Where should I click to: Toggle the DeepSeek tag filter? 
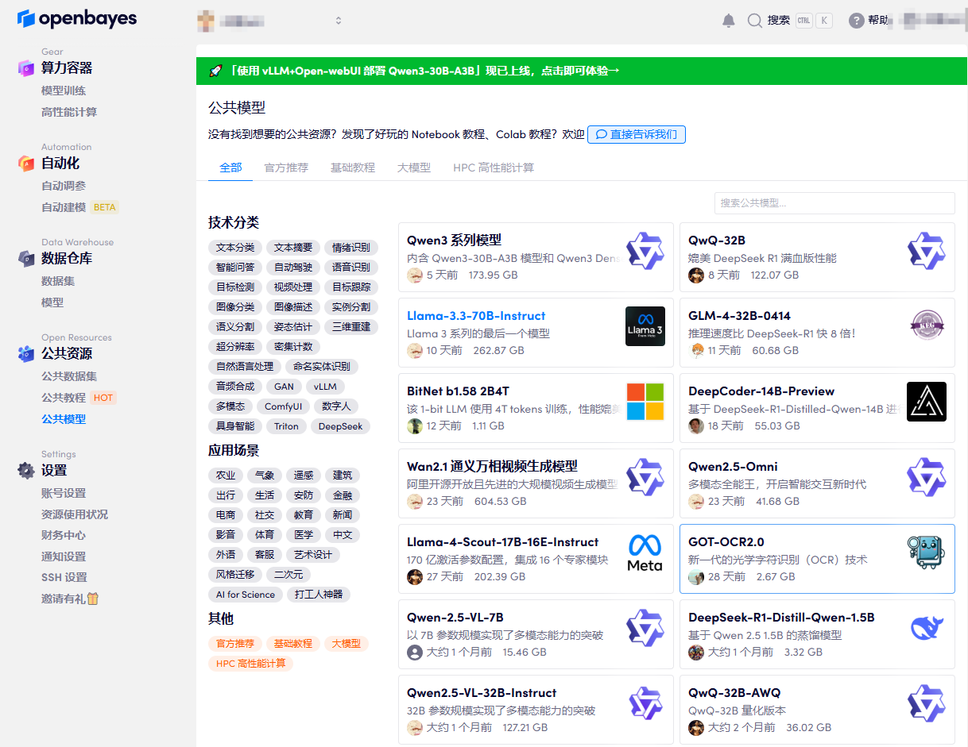click(340, 426)
